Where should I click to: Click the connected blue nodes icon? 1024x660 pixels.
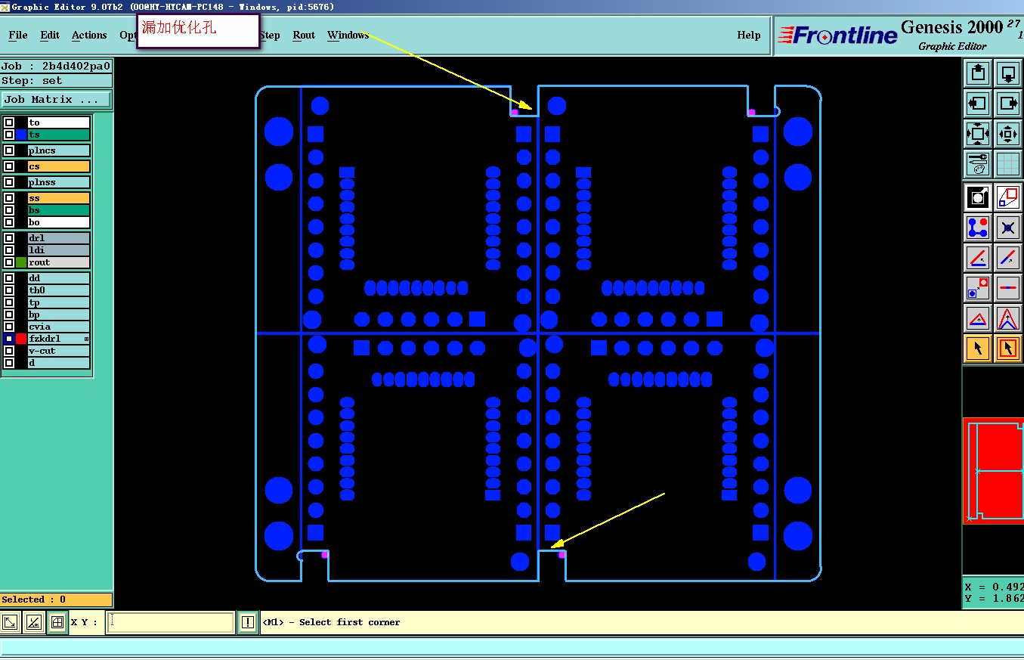point(978,228)
